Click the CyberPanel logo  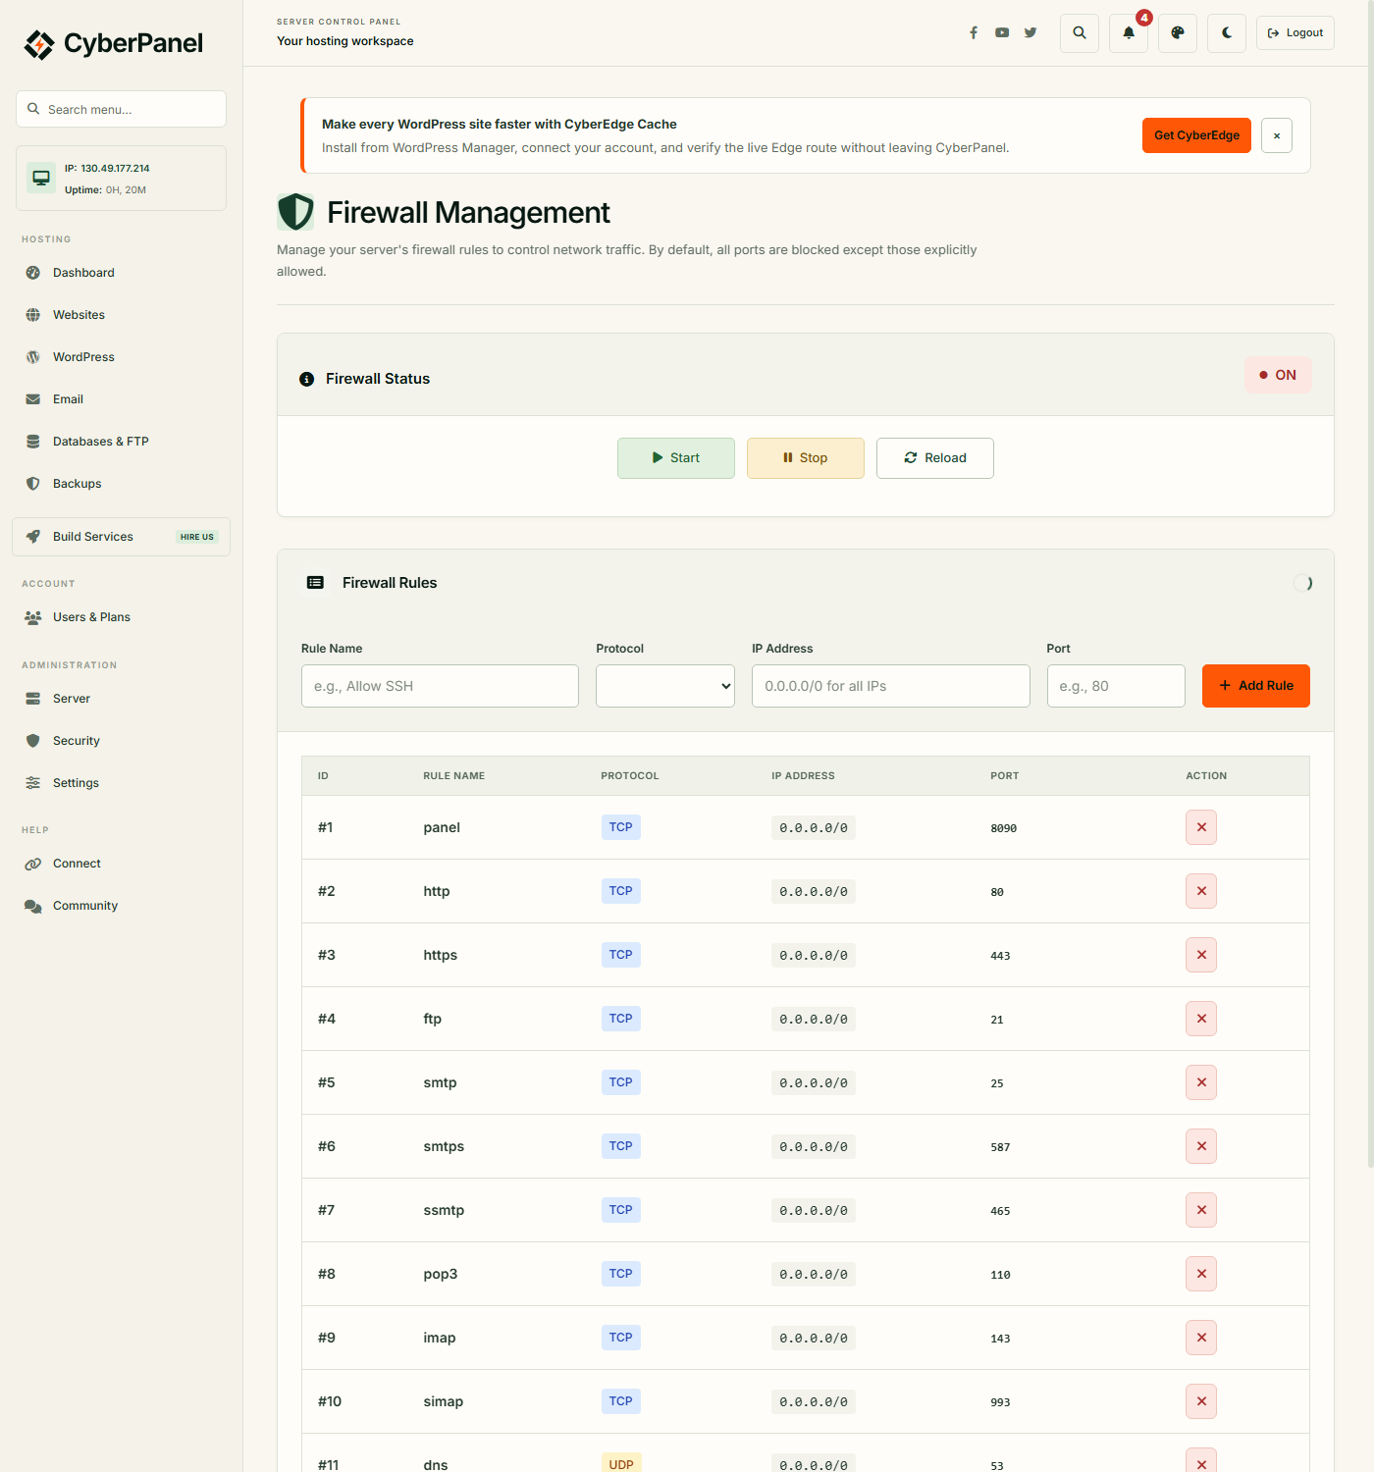click(x=114, y=44)
